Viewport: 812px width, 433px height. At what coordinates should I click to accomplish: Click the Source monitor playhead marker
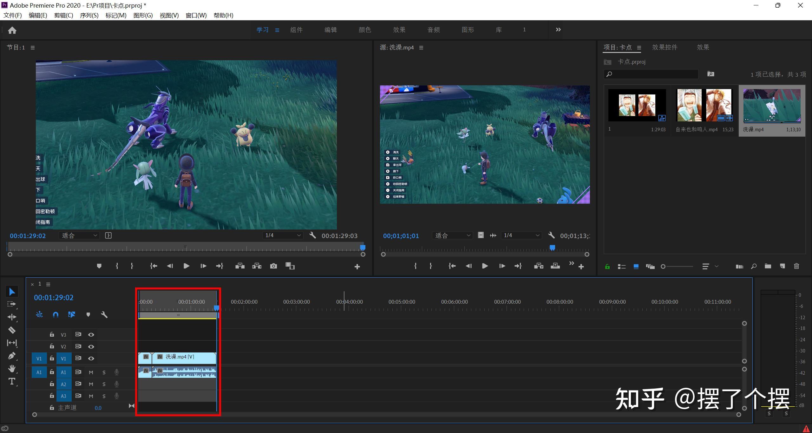click(x=552, y=248)
